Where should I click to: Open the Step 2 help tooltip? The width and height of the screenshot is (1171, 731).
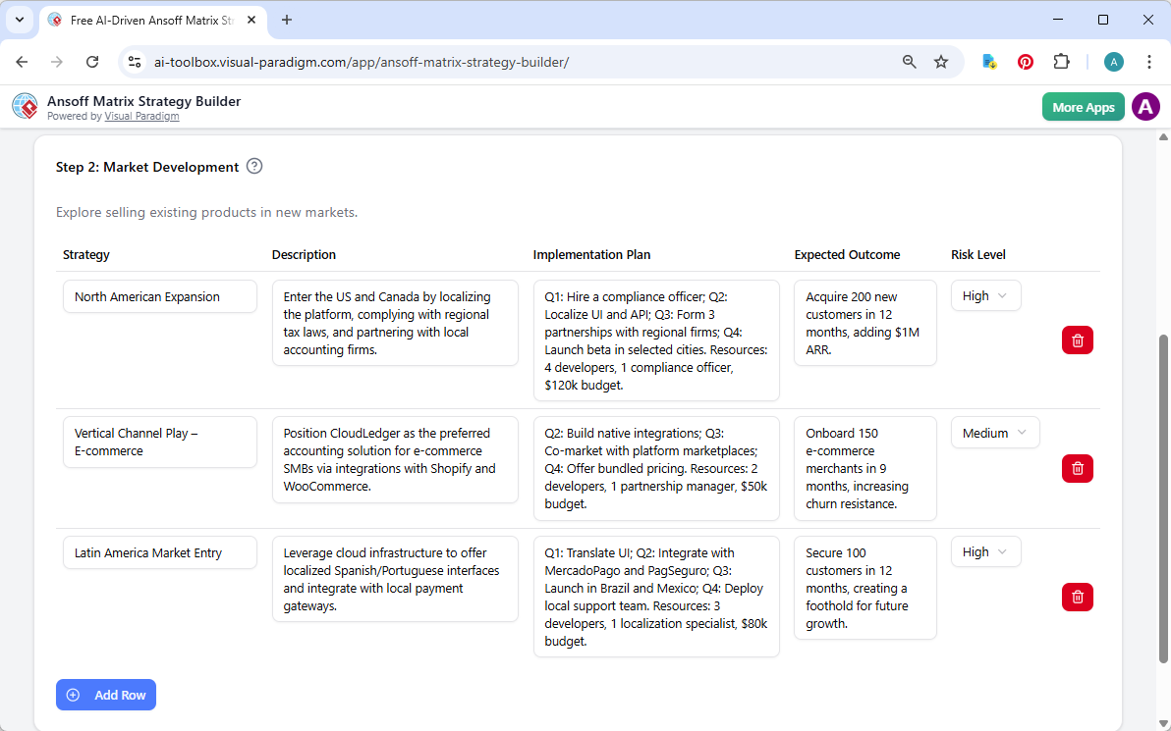[254, 167]
